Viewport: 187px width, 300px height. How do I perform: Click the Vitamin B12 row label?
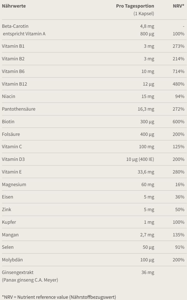[x=14, y=84]
